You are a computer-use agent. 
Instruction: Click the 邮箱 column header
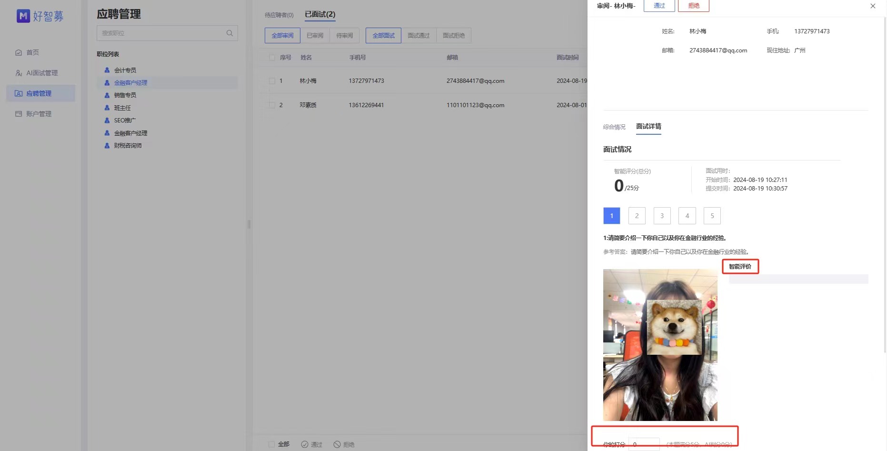(452, 58)
